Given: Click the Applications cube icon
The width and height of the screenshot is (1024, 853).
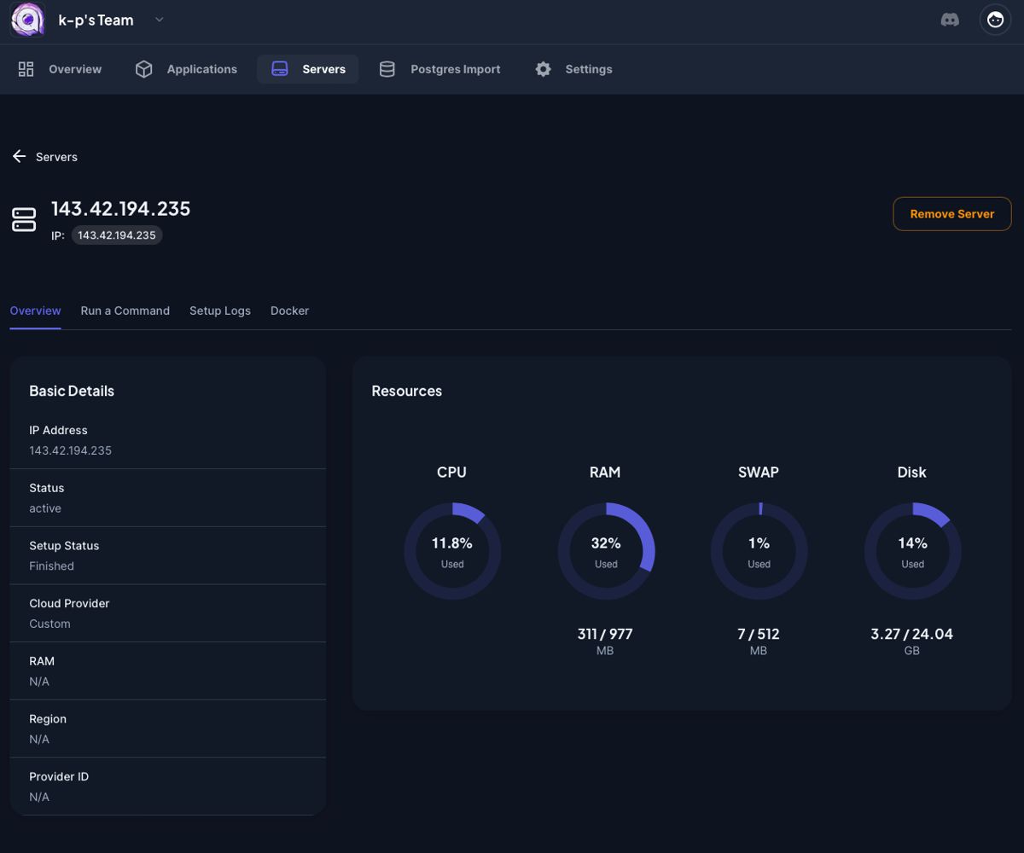Looking at the screenshot, I should pyautogui.click(x=143, y=69).
